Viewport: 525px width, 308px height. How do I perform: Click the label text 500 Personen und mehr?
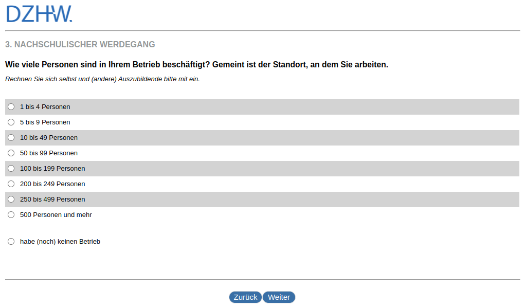tap(56, 215)
